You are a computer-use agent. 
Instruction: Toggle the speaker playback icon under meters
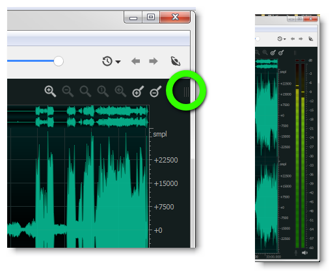tap(304, 253)
